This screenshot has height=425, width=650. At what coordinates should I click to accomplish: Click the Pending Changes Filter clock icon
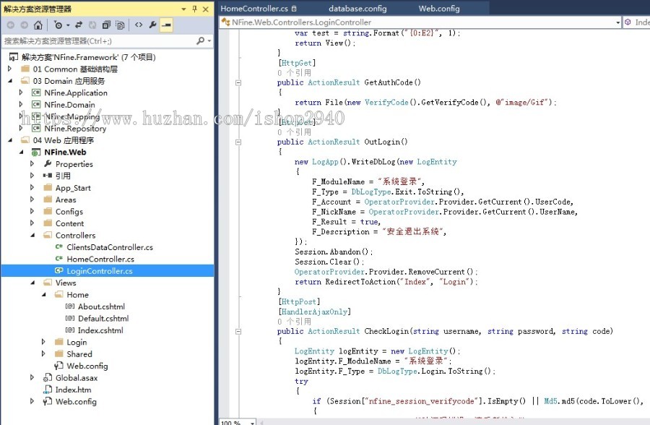tap(58, 25)
